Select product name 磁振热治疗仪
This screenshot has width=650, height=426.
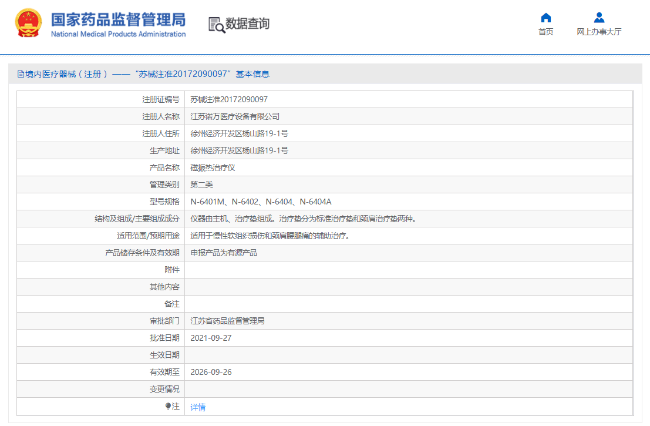tap(213, 167)
